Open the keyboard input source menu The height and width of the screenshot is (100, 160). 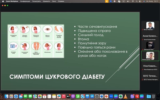(123, 1)
